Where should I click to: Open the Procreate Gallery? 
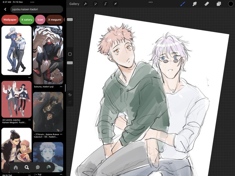pos(74,4)
